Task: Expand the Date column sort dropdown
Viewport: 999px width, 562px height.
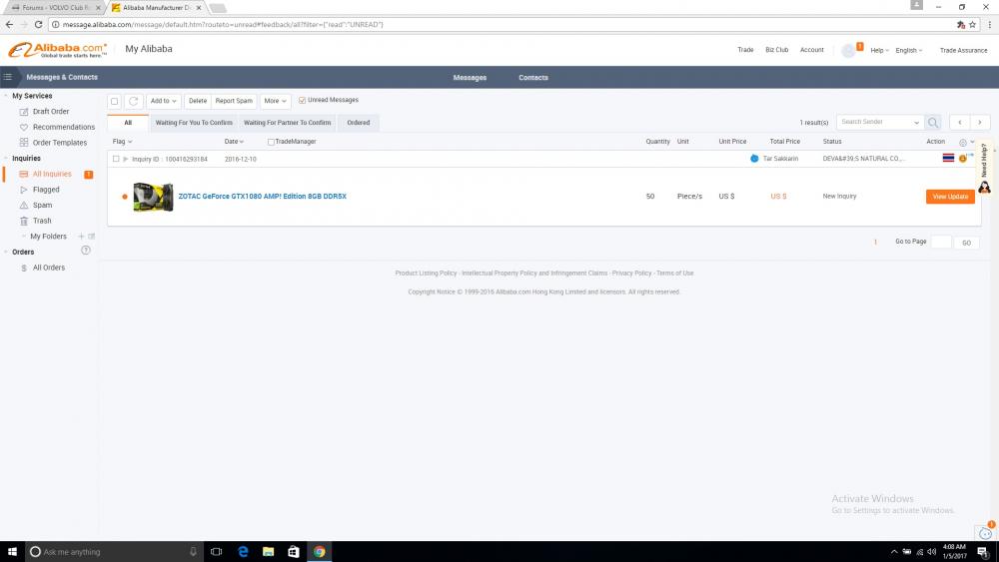Action: (234, 142)
